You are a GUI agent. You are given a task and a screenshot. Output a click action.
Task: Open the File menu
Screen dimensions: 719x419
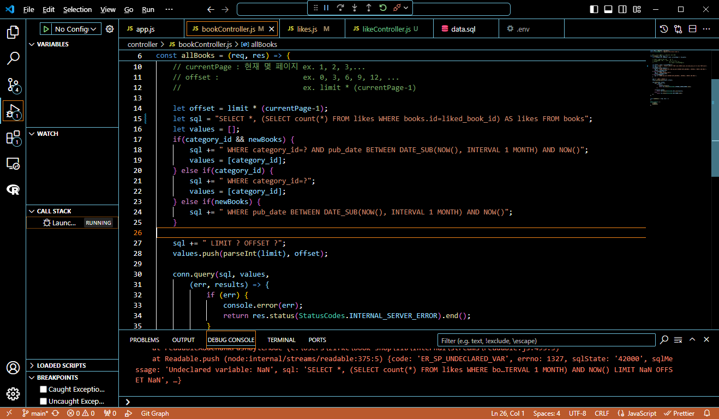tap(28, 9)
